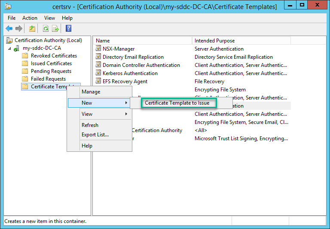Select the Issued Certificates tree item

(52, 63)
